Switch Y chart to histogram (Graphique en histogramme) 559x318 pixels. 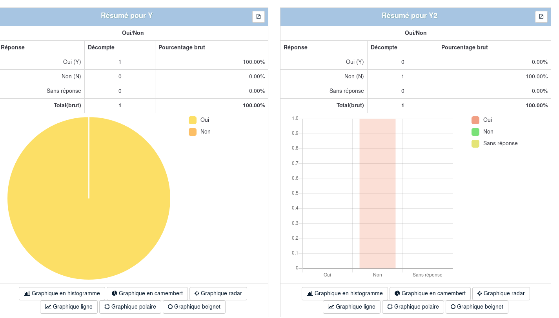(62, 294)
